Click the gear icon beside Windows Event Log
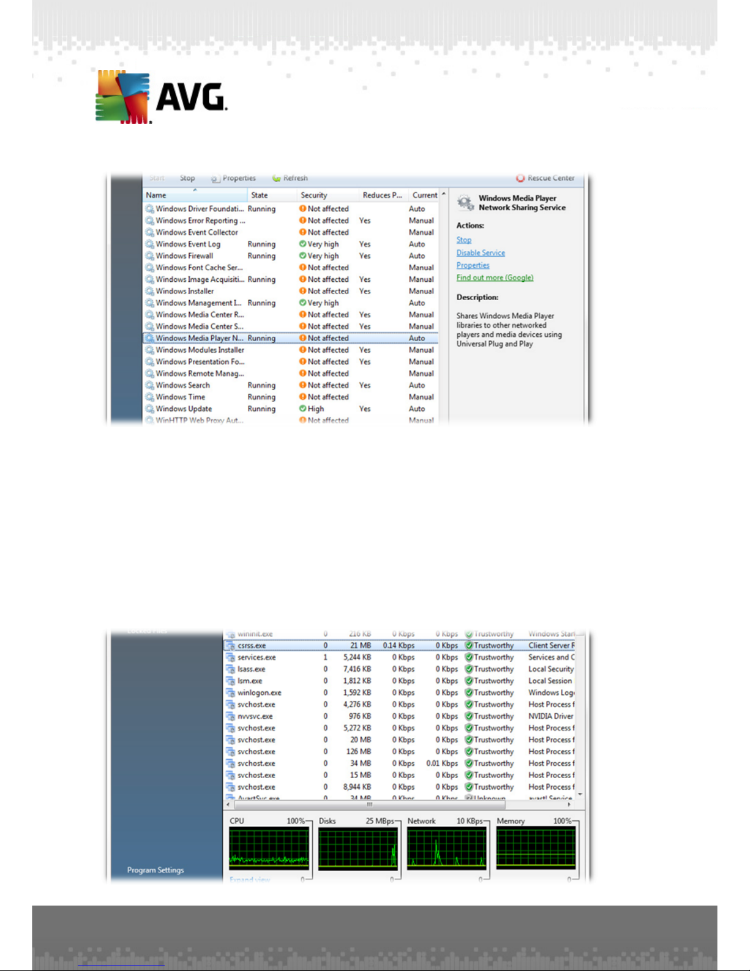This screenshot has height=971, width=750. click(x=149, y=244)
